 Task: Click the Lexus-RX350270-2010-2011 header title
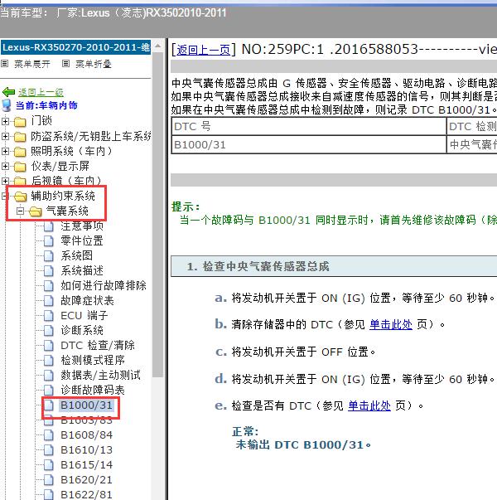(76, 47)
